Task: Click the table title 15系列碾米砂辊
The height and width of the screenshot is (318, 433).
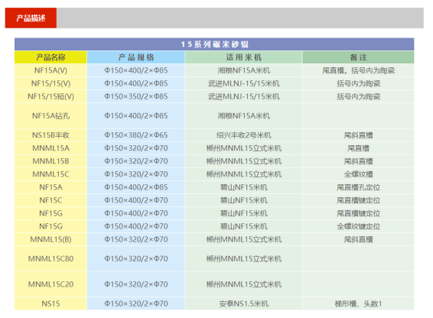Action: pos(214,44)
